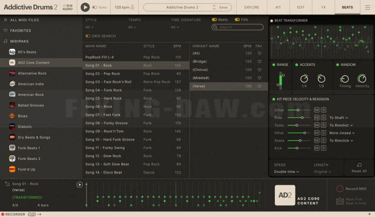Toggle the Beats filter switch
Screen dimensions: 375x217
click(214, 19)
